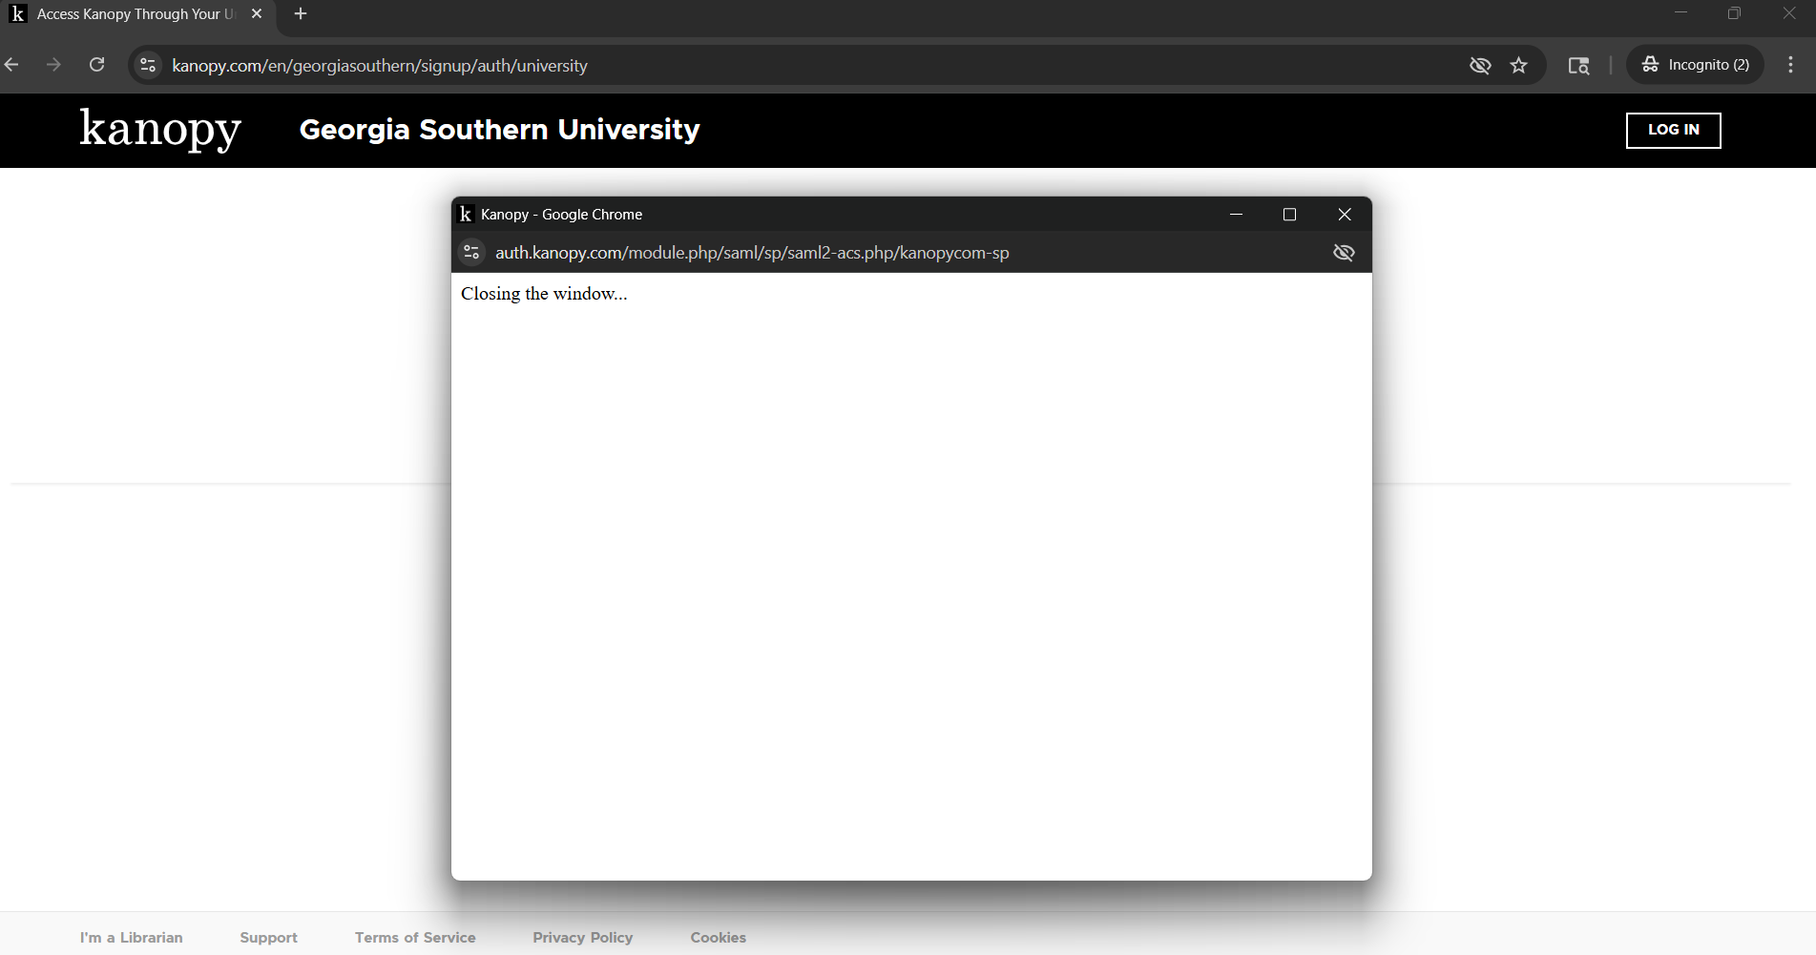Image resolution: width=1816 pixels, height=955 pixels.
Task: Bookmark this page with the star icon
Action: pos(1518,65)
